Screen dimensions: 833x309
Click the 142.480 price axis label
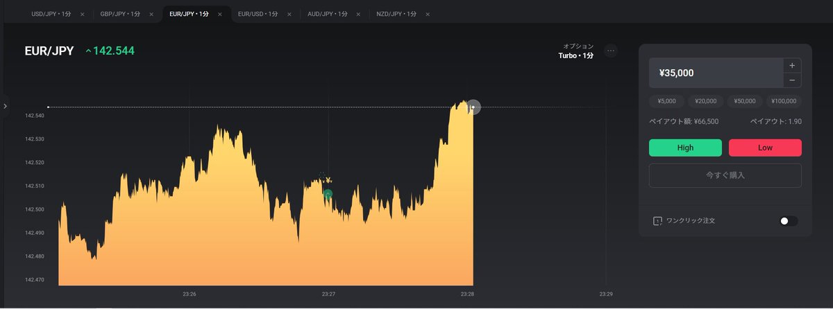click(34, 256)
